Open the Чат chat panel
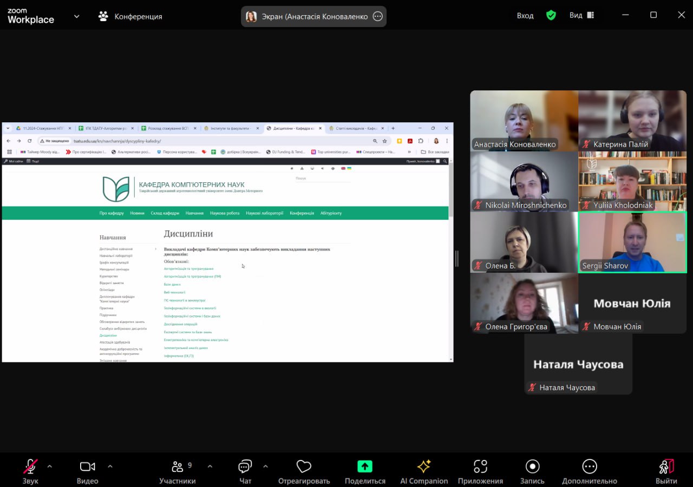Screen dimensions: 693x487 [x=245, y=471]
